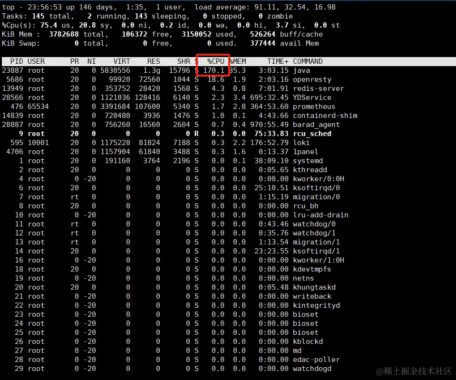Image resolution: width=456 pixels, height=380 pixels.
Task: Click the lru-add-drain command
Action: coord(320,215)
